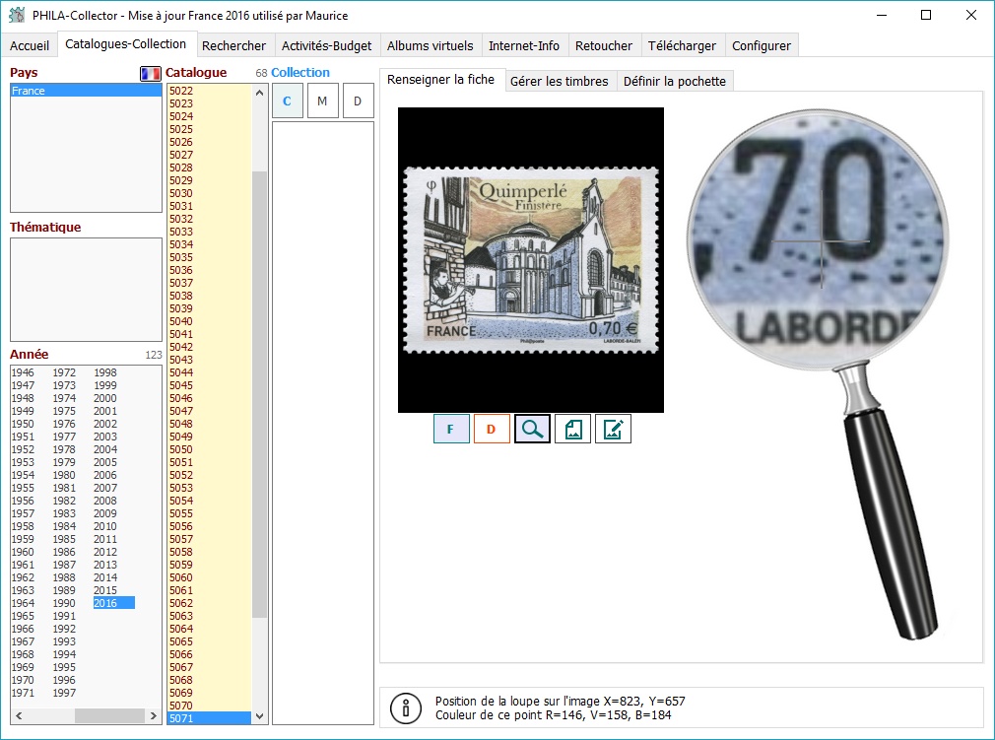The height and width of the screenshot is (740, 995).
Task: Open the Configurer tab
Action: click(x=761, y=45)
